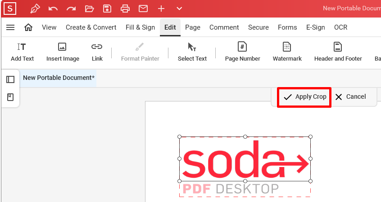
Task: Open the Create & Convert tab
Action: click(91, 27)
